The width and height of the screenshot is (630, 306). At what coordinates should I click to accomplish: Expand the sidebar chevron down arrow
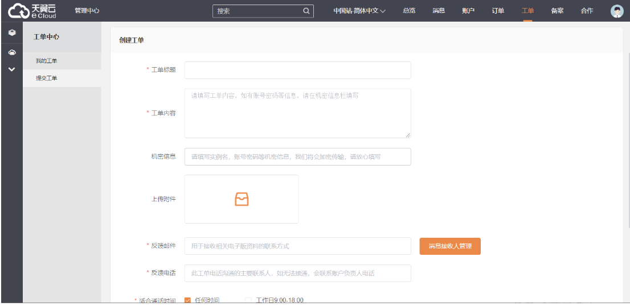tap(11, 69)
